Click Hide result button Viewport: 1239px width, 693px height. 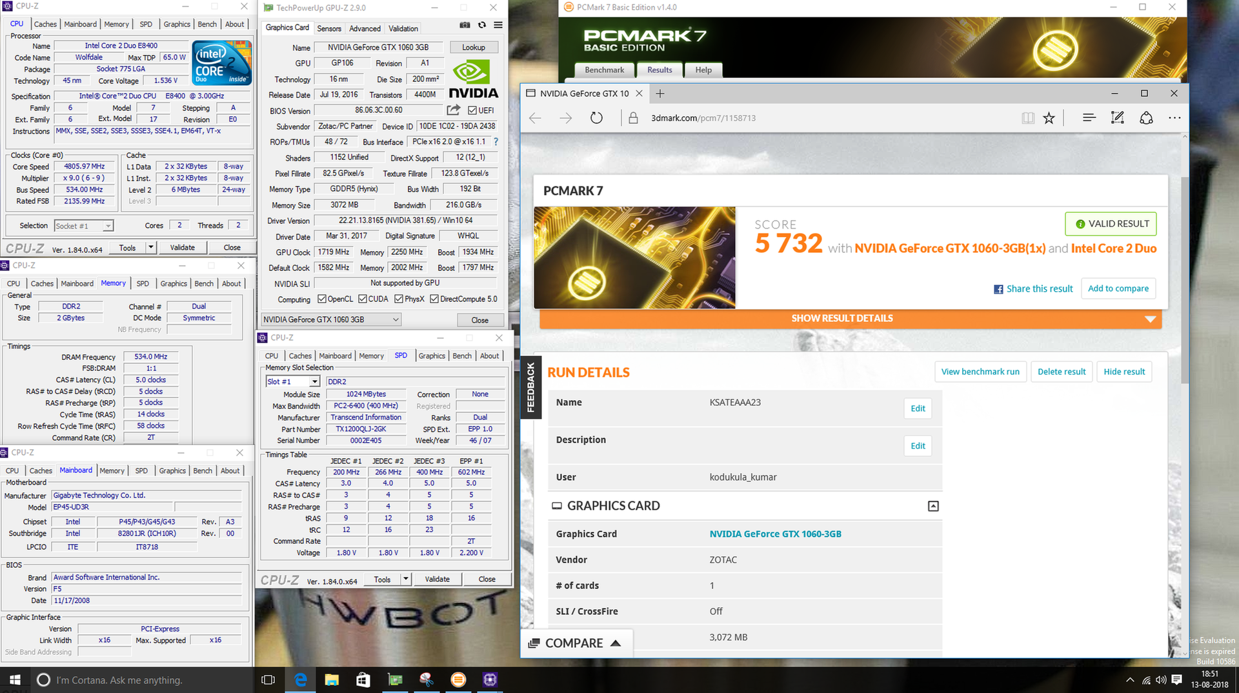pos(1124,372)
